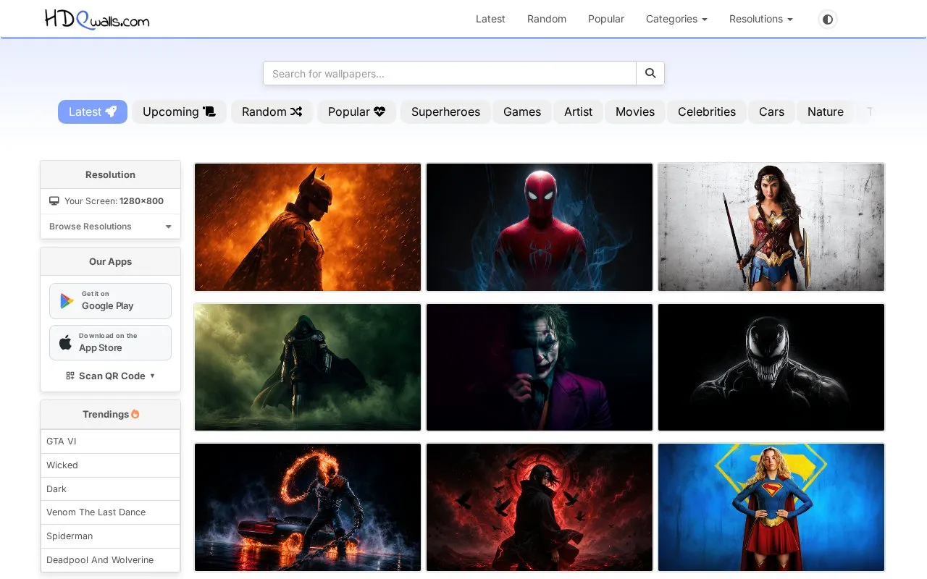Open the Supergirl blue background wallpaper
This screenshot has height=579, width=927.
[771, 507]
